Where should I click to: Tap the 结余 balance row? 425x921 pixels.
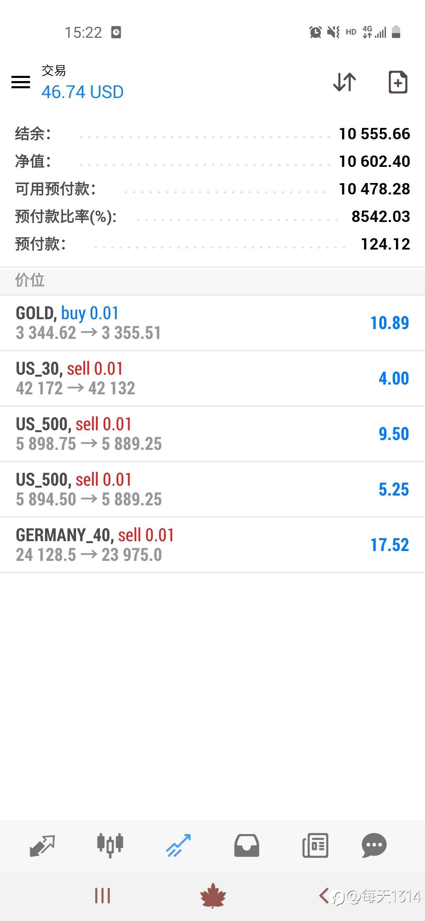[x=213, y=134]
